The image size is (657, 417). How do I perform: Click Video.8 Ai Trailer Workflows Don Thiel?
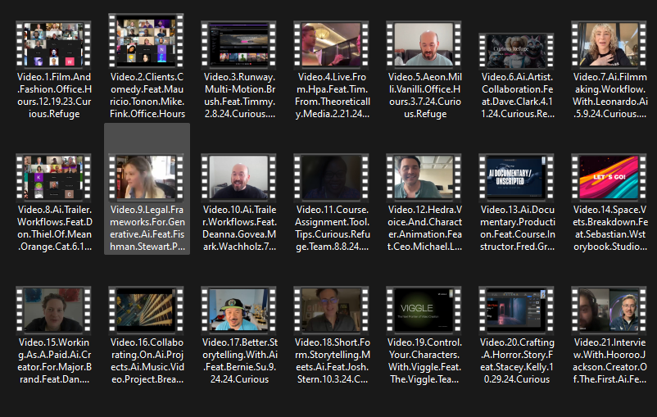(53, 177)
